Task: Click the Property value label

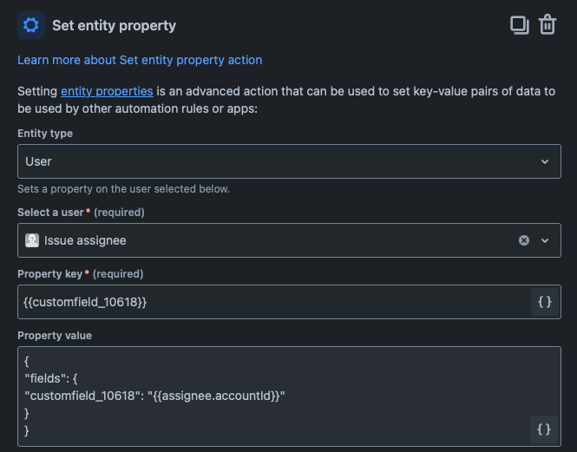Action: pos(55,336)
